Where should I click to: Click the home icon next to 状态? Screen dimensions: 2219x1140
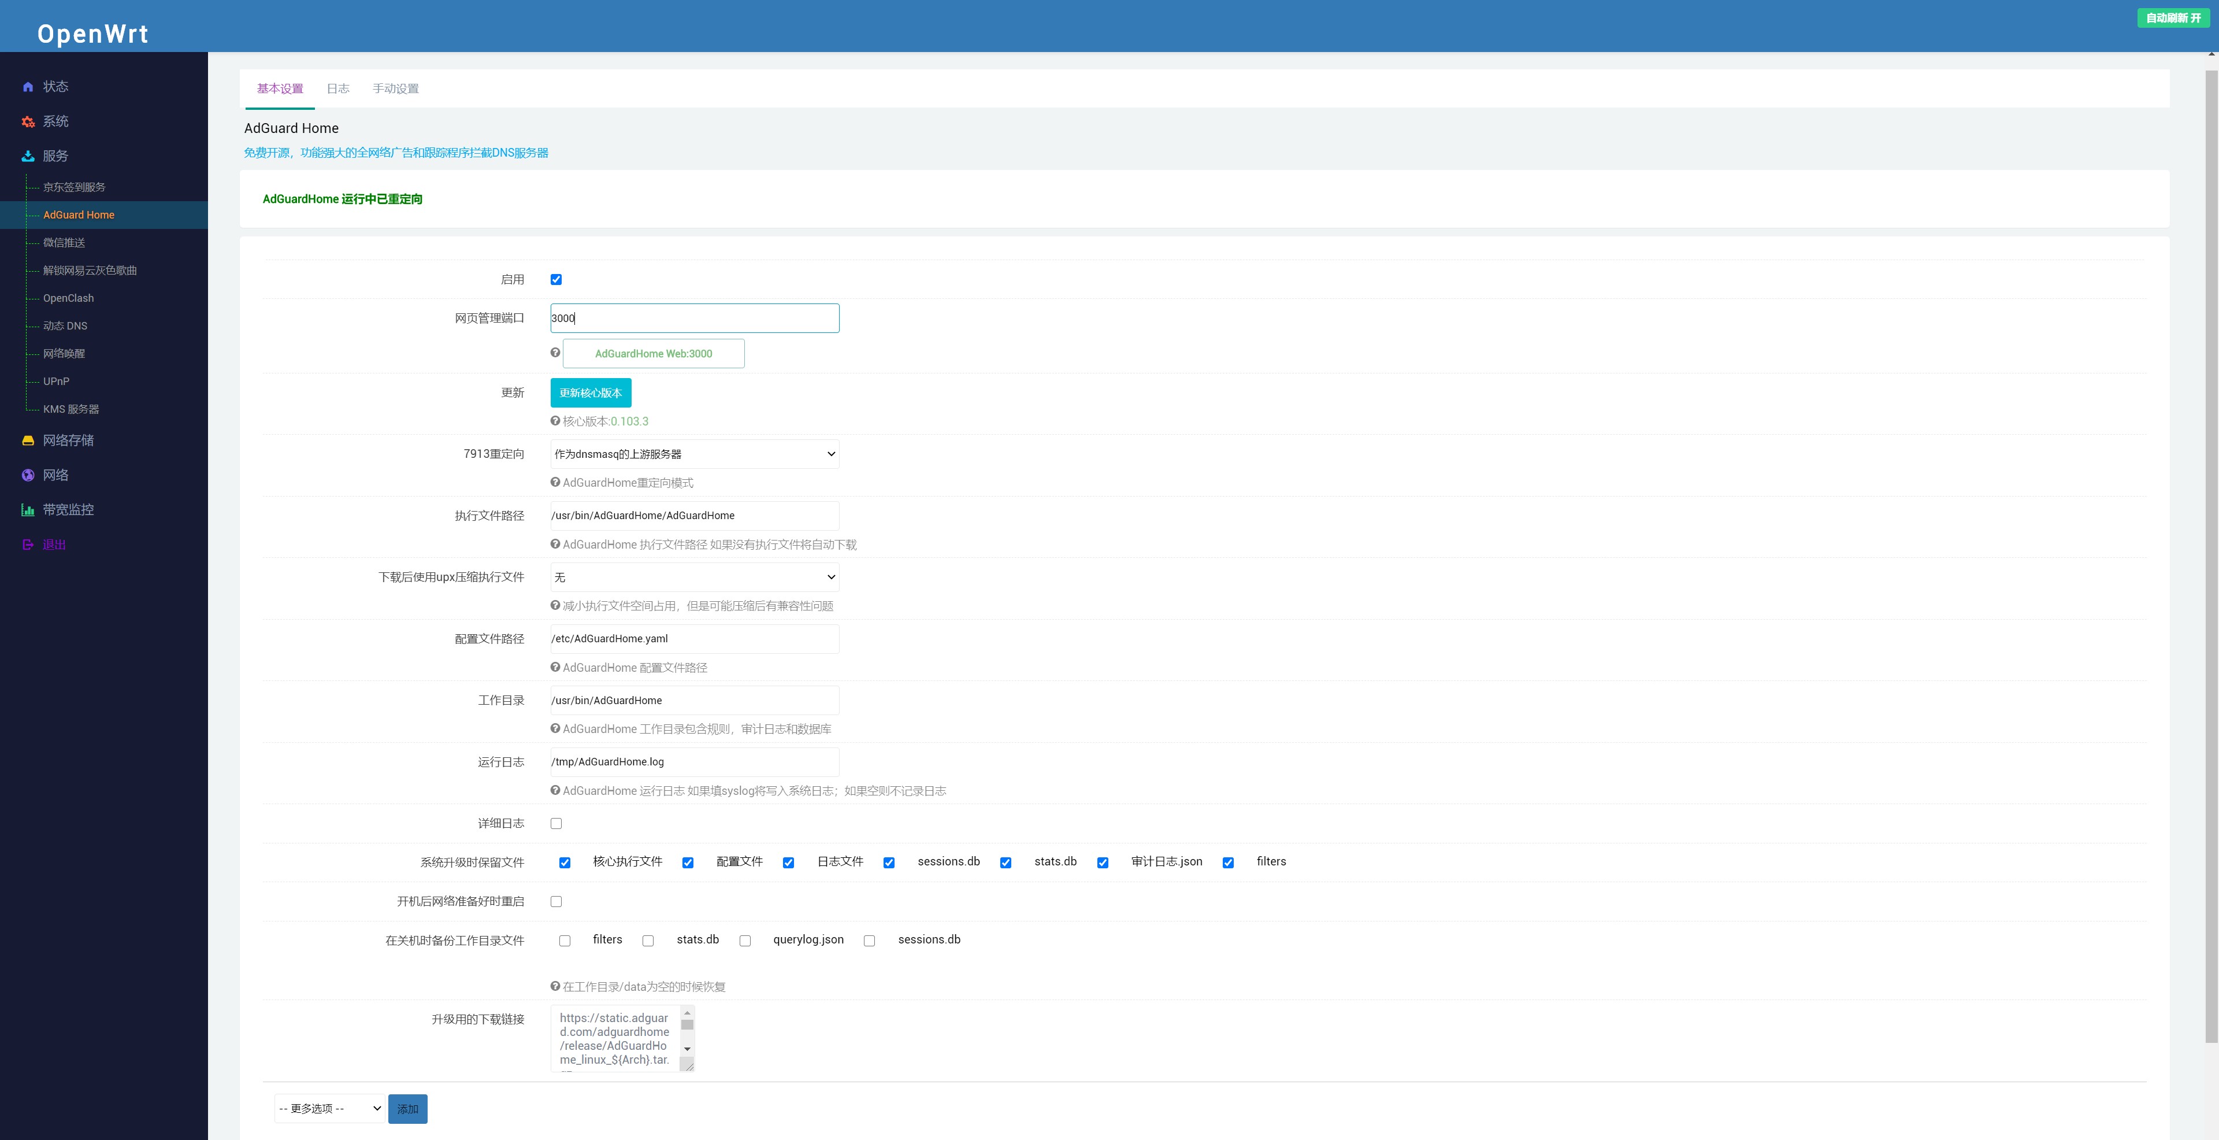(x=28, y=87)
